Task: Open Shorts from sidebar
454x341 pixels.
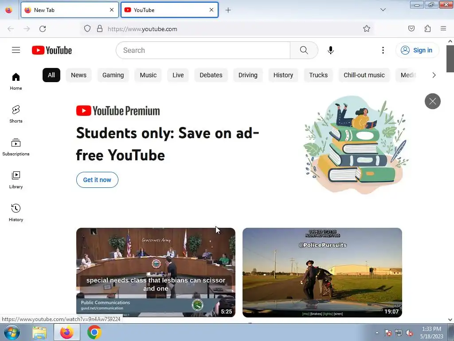Action: click(x=16, y=114)
